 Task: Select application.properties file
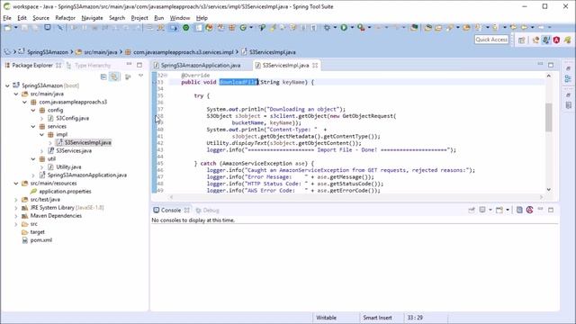click(65, 192)
